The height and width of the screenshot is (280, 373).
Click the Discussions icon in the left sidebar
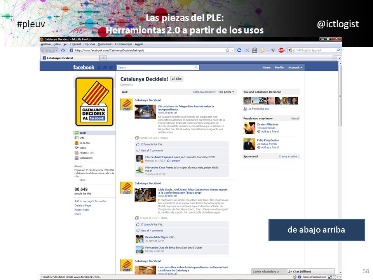(77, 158)
